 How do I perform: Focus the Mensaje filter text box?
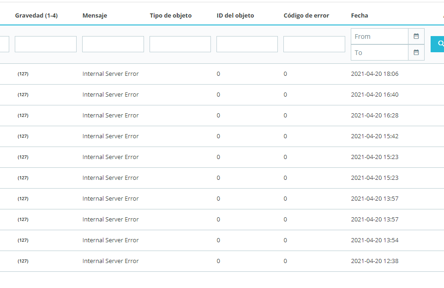click(x=113, y=44)
